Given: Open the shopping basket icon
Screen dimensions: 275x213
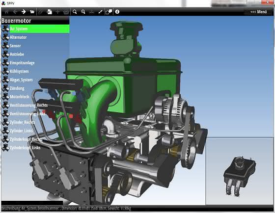Looking at the screenshot, I should click(x=66, y=12).
